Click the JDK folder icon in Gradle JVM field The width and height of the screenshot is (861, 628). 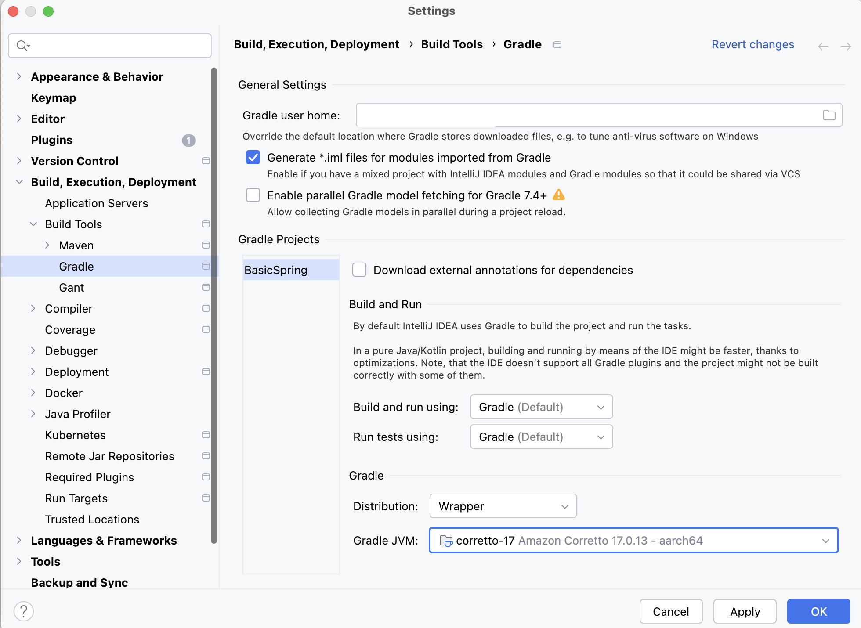(446, 541)
